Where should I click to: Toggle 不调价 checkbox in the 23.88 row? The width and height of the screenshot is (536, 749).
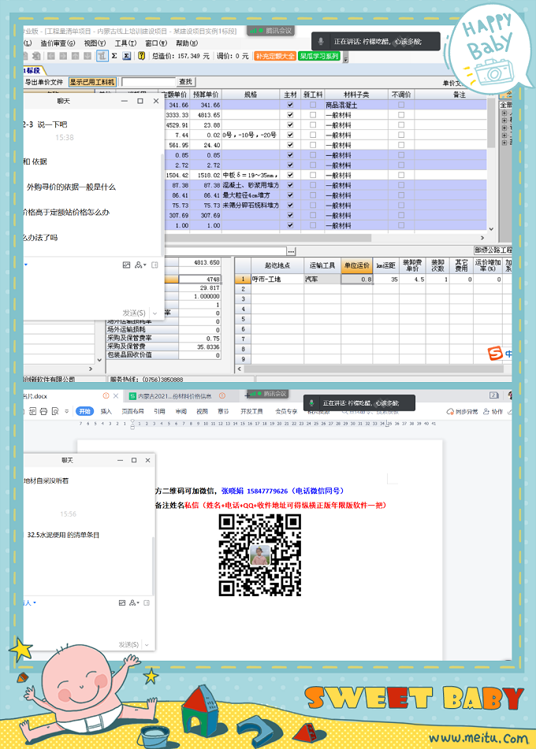401,124
